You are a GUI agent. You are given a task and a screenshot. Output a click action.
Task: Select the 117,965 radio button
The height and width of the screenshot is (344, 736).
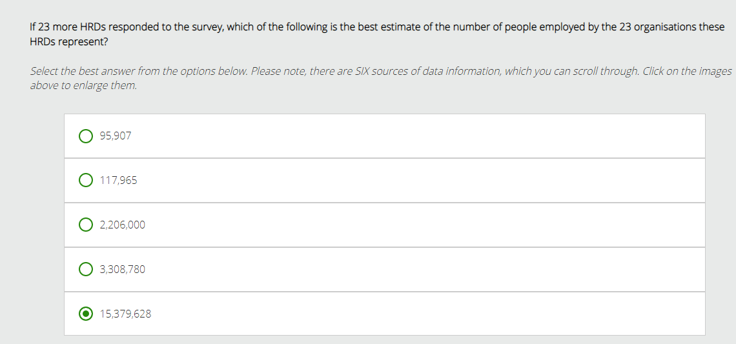(x=85, y=181)
